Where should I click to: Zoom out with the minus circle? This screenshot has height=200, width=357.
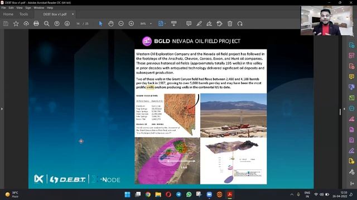click(x=121, y=23)
